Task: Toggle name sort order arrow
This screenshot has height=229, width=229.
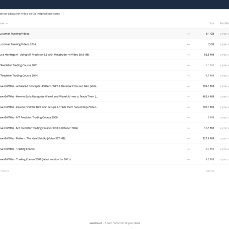Action: point(7,23)
